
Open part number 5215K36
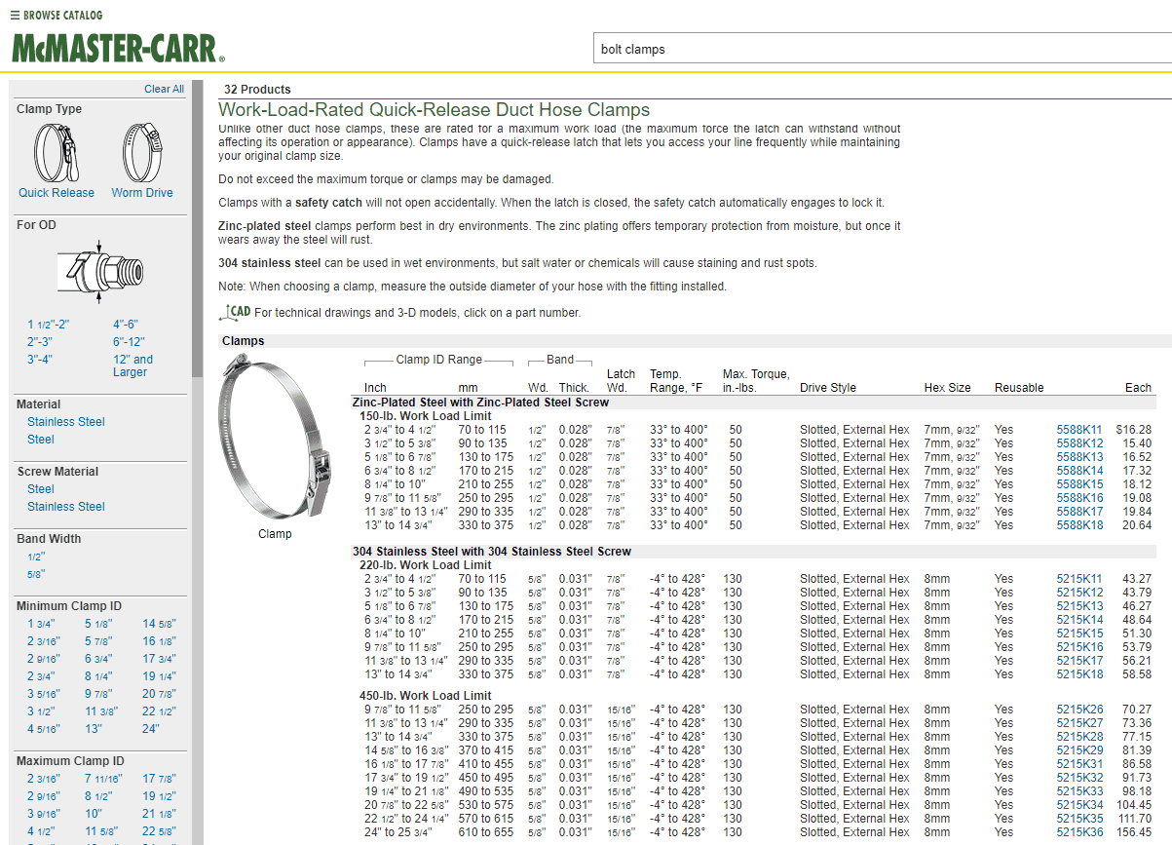(1079, 832)
